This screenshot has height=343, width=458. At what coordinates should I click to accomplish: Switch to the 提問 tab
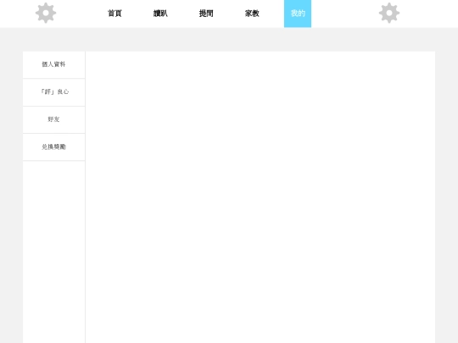point(206,14)
